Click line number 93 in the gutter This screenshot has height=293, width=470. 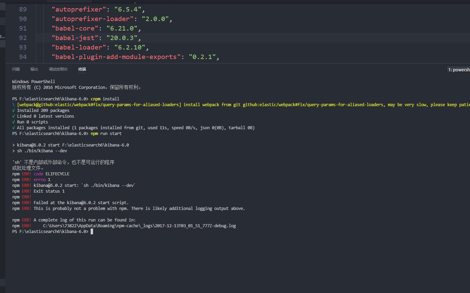[23, 47]
